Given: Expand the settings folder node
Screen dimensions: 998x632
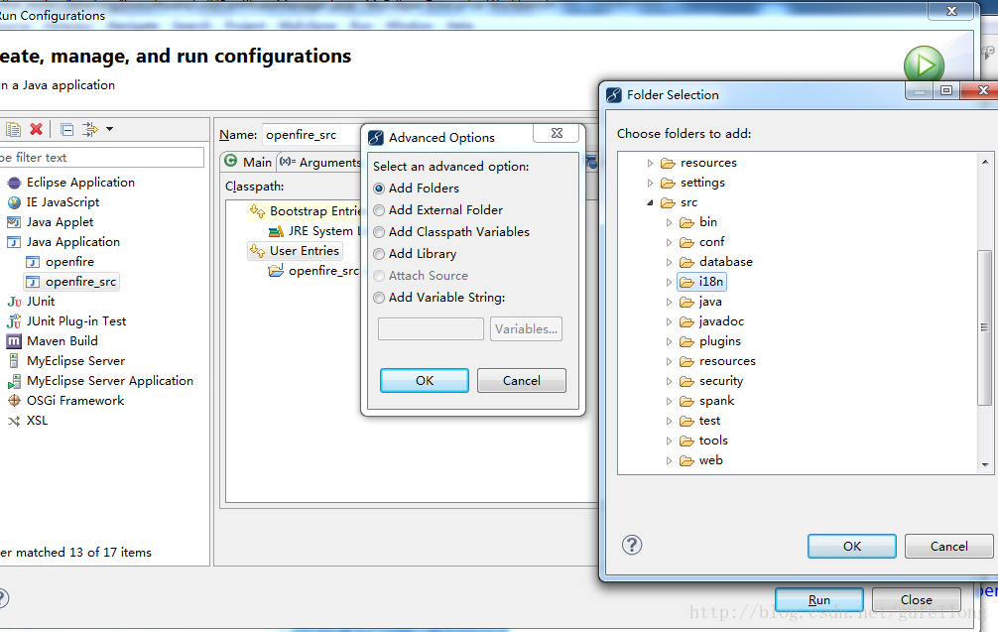Looking at the screenshot, I should (650, 183).
